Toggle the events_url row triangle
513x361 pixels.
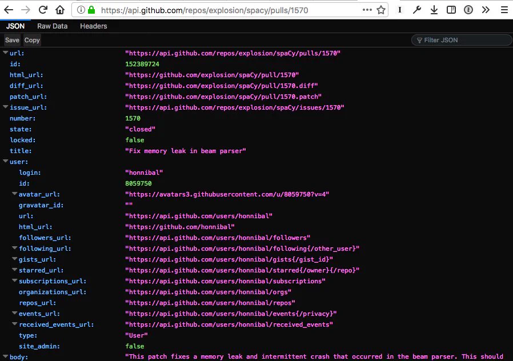15,313
